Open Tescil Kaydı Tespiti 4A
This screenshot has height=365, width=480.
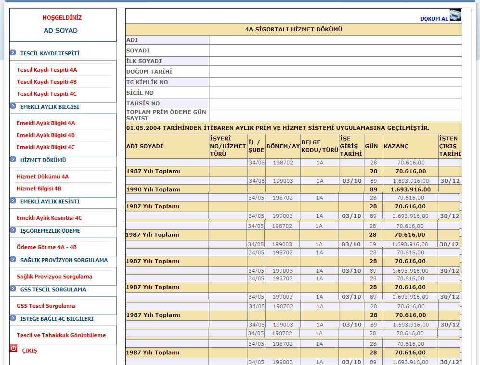tap(47, 70)
